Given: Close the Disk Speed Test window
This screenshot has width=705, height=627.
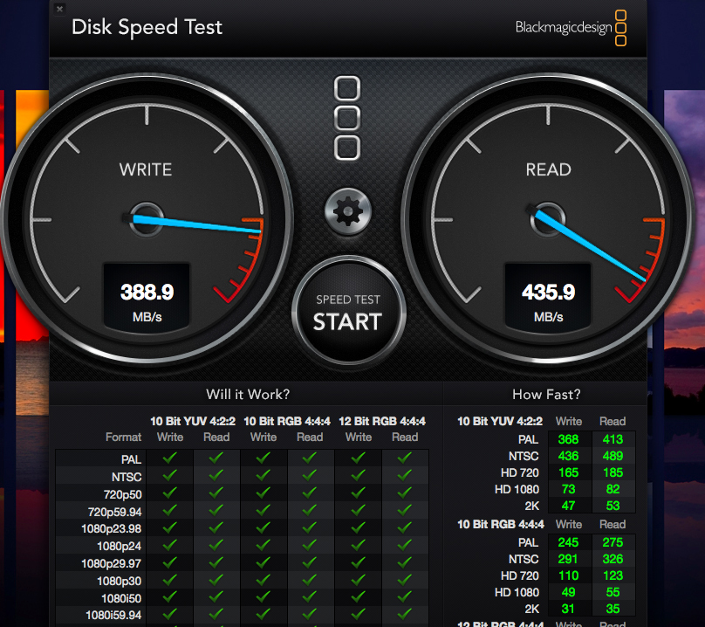Looking at the screenshot, I should point(59,9).
